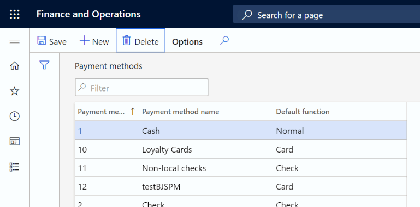420x207 pixels.
Task: Open payment method 1 link
Action: pos(80,131)
